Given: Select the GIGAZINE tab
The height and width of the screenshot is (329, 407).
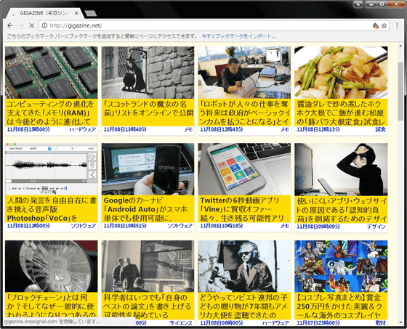Looking at the screenshot, I should [44, 13].
